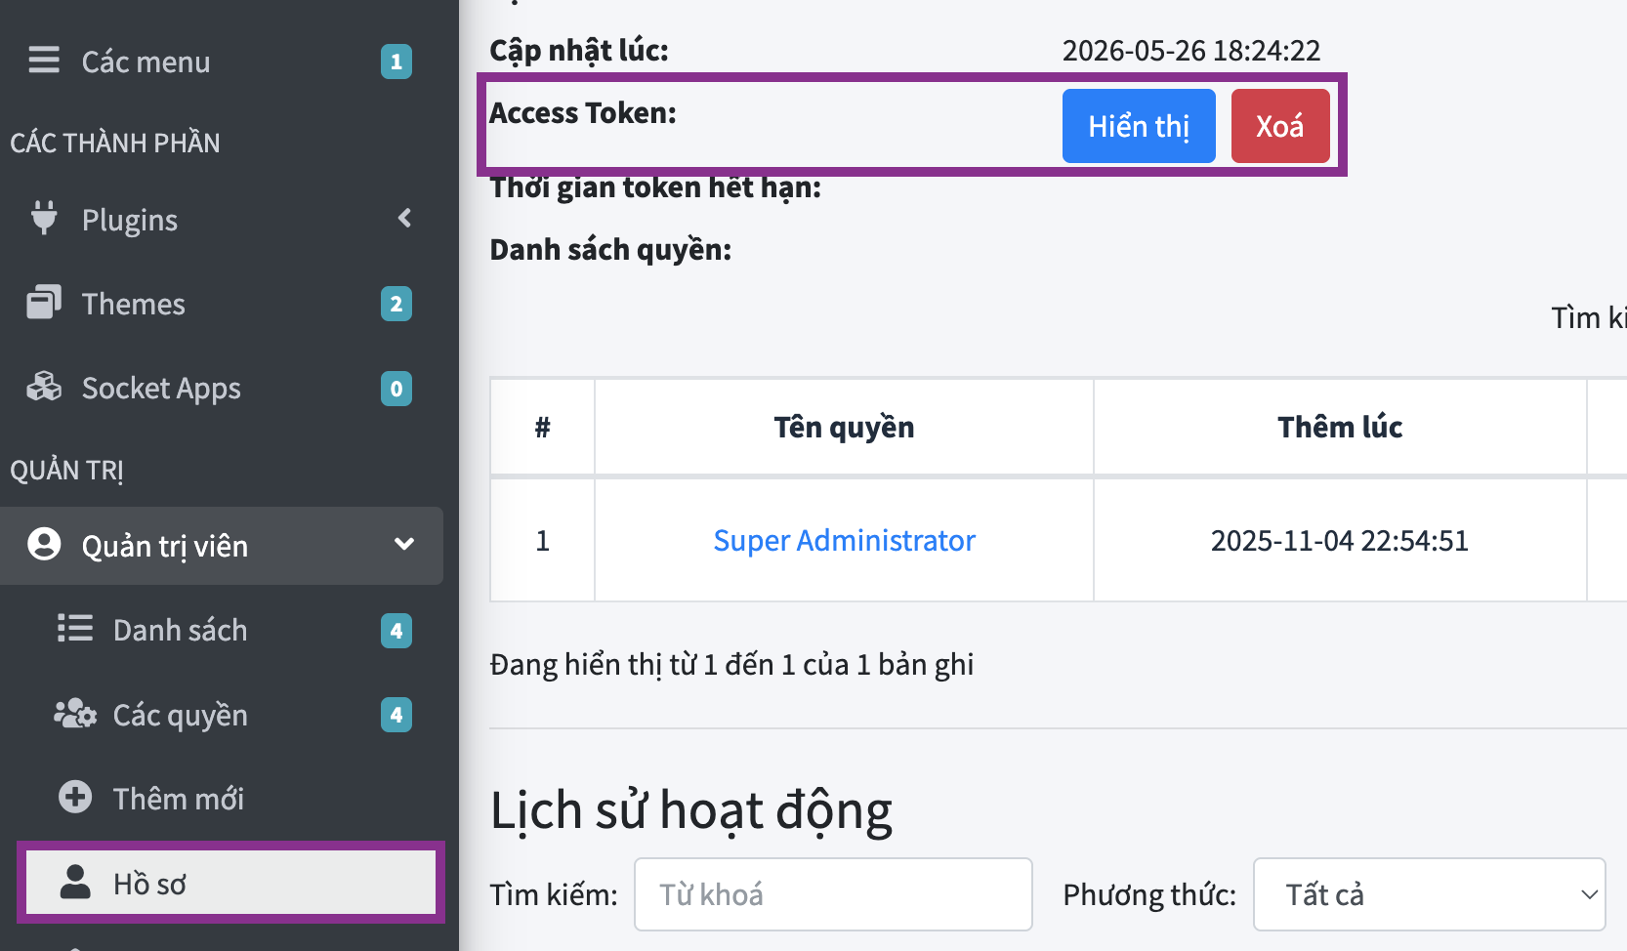Click the hamburger icon beside Các menu
The width and height of the screenshot is (1627, 951).
click(x=44, y=61)
